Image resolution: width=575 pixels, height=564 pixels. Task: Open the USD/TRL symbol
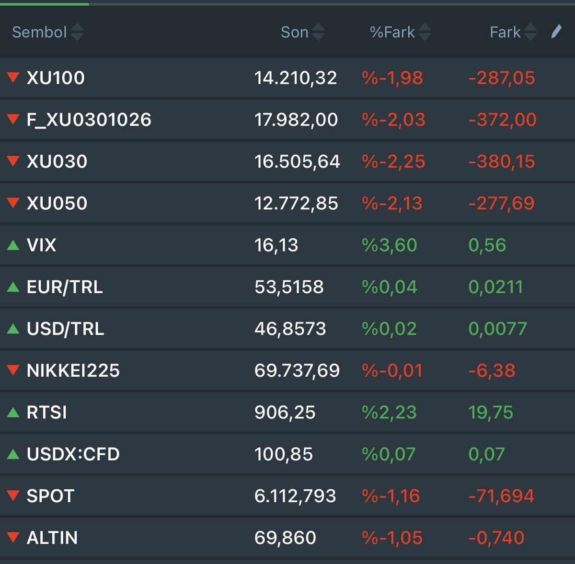click(65, 329)
